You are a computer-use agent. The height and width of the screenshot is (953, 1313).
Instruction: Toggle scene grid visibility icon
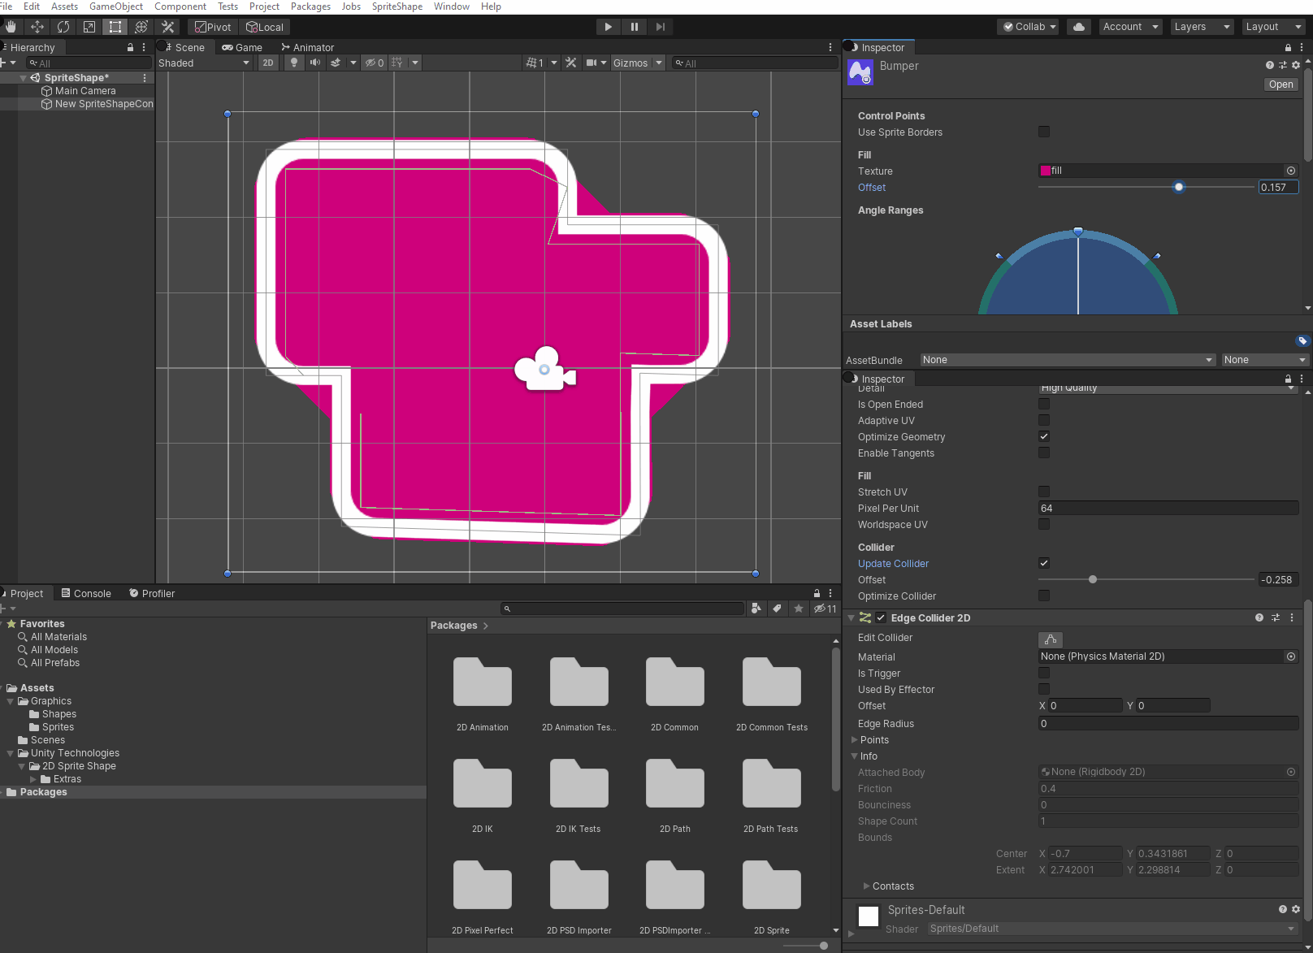coord(396,63)
